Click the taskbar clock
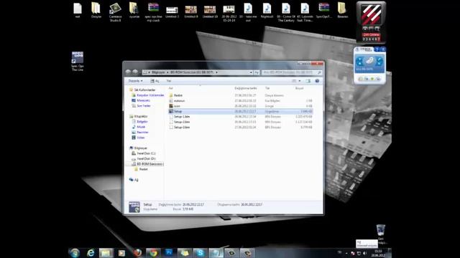This screenshot has width=460, height=258. pos(378,253)
